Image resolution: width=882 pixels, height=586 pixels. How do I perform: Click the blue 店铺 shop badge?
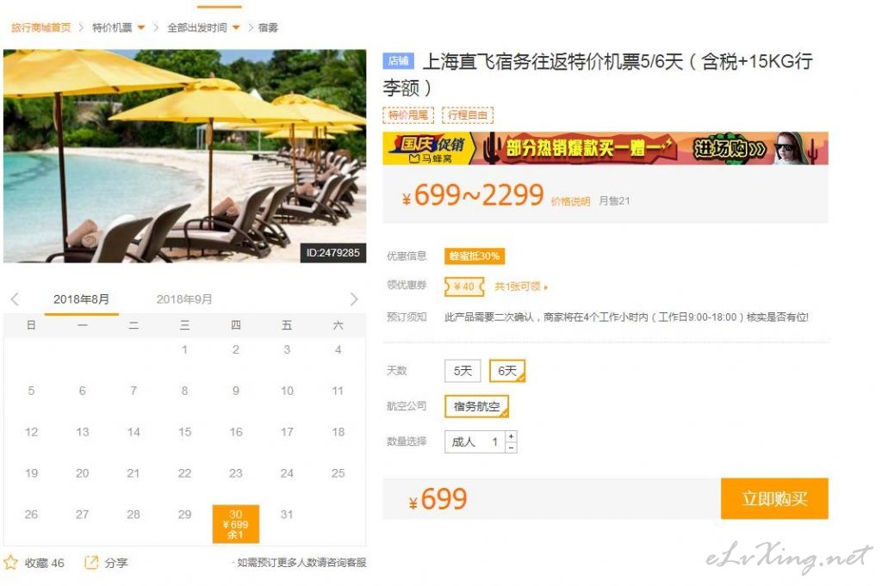pyautogui.click(x=398, y=61)
